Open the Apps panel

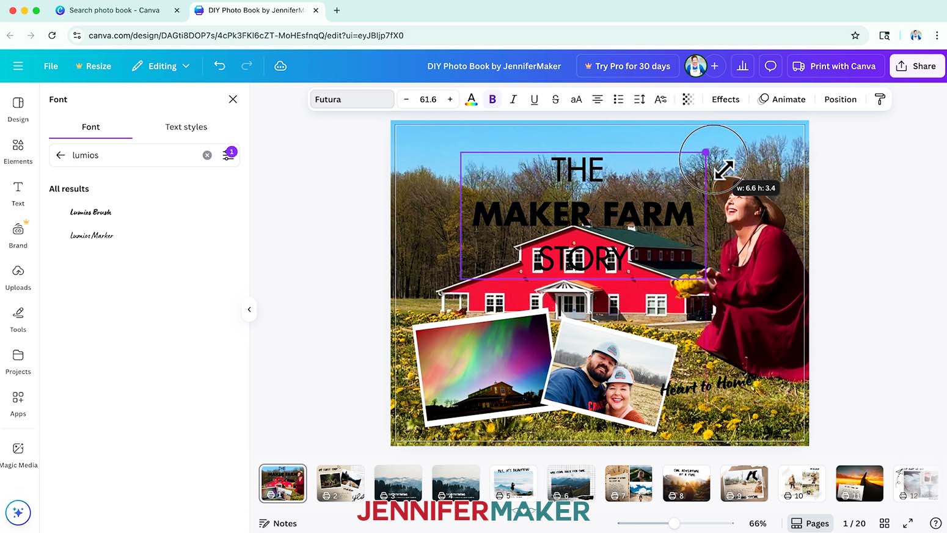tap(18, 404)
